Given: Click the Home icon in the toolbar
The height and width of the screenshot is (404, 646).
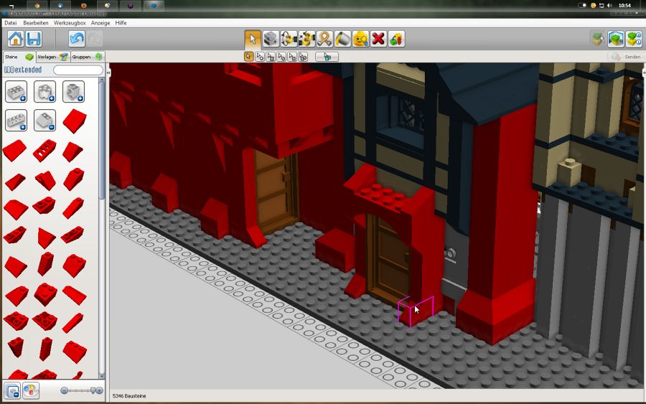Looking at the screenshot, I should (16, 39).
